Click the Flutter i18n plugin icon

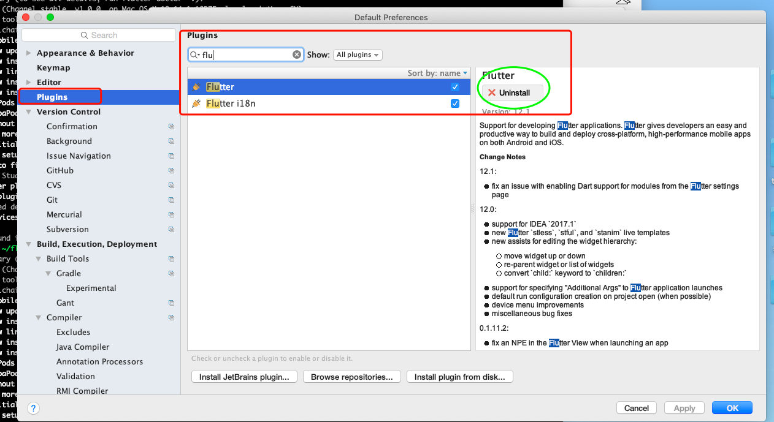[x=196, y=104]
